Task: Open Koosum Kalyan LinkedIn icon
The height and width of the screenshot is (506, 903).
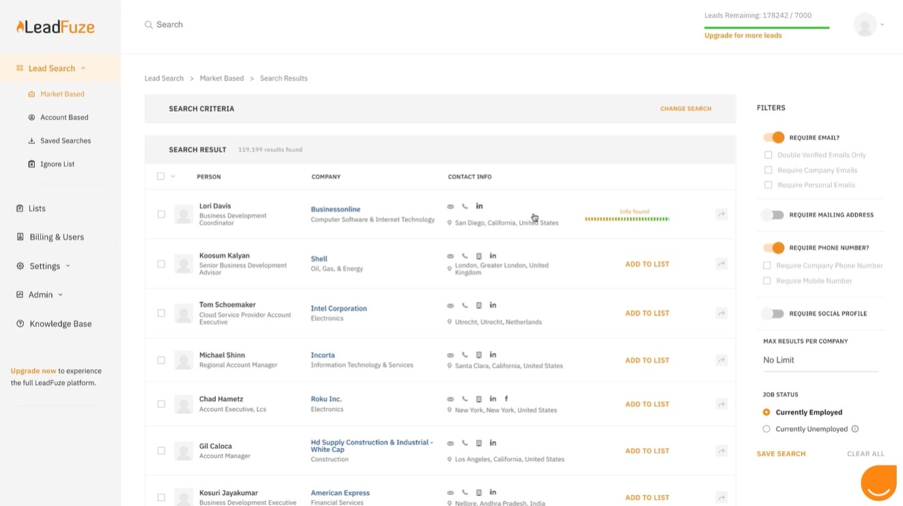Action: pos(493,255)
